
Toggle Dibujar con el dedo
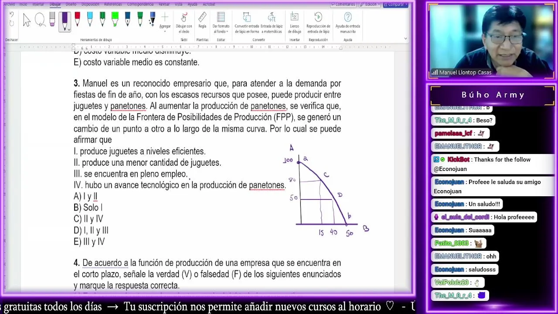coord(184,23)
